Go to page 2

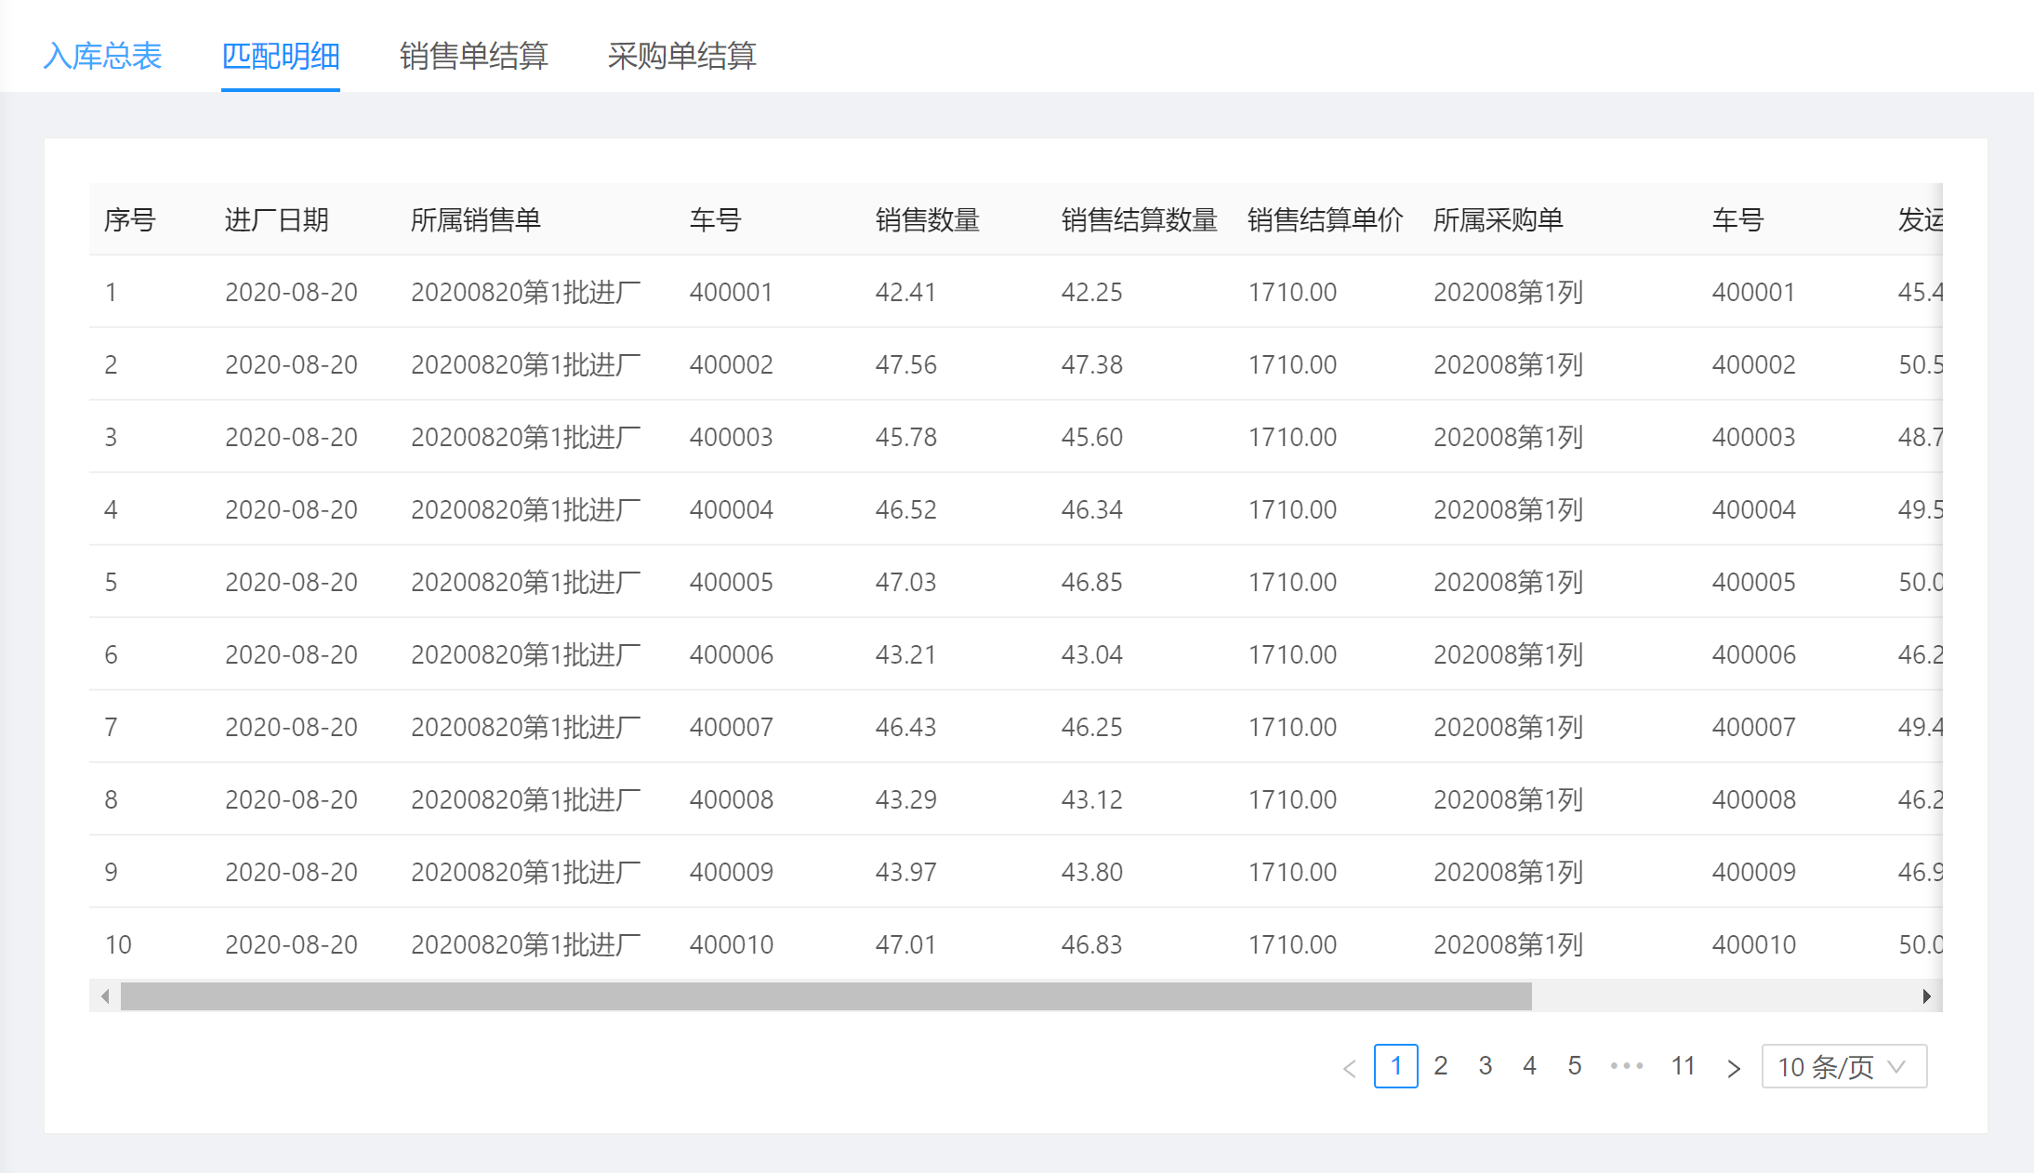1441,1066
